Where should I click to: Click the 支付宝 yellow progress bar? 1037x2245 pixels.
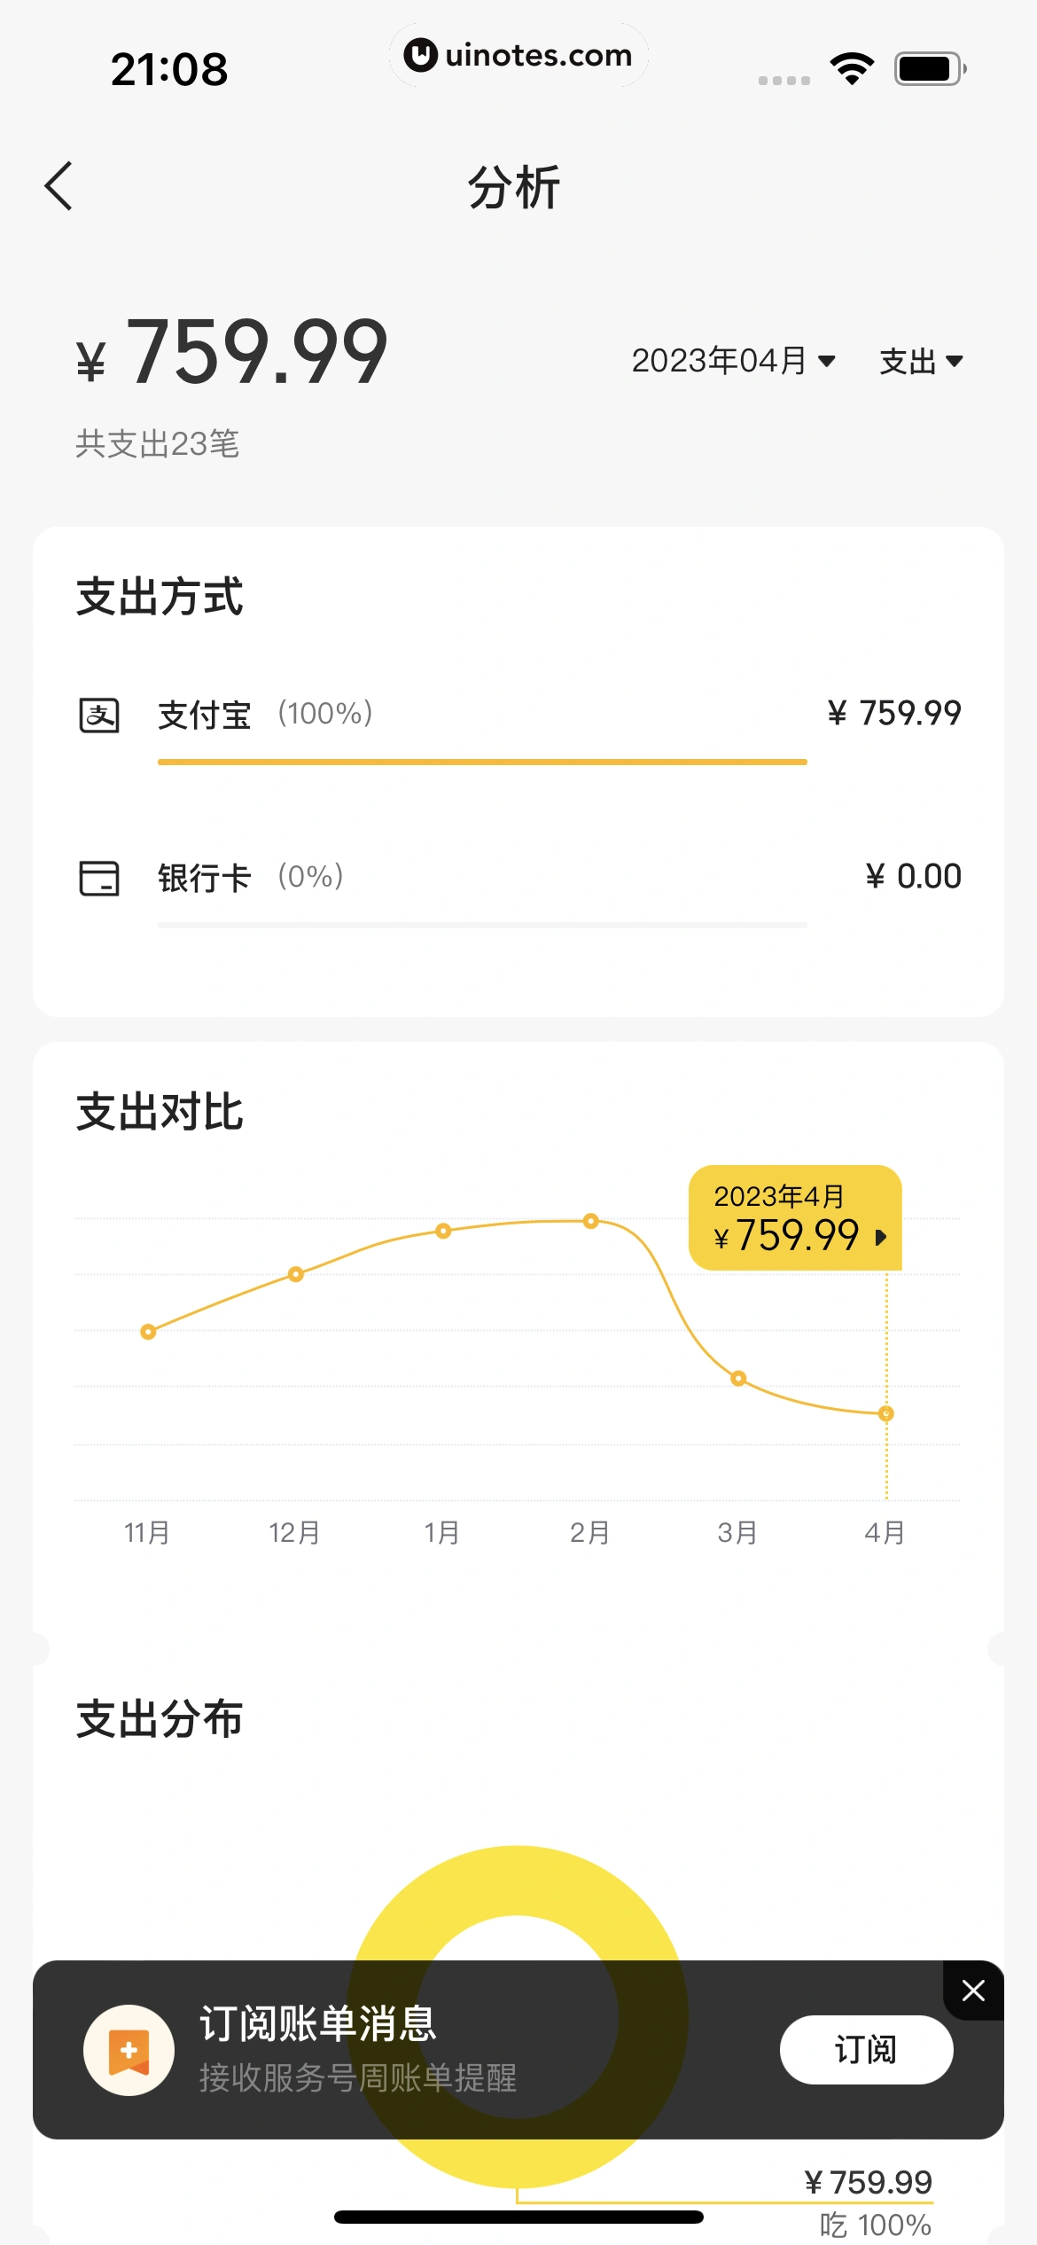click(482, 762)
